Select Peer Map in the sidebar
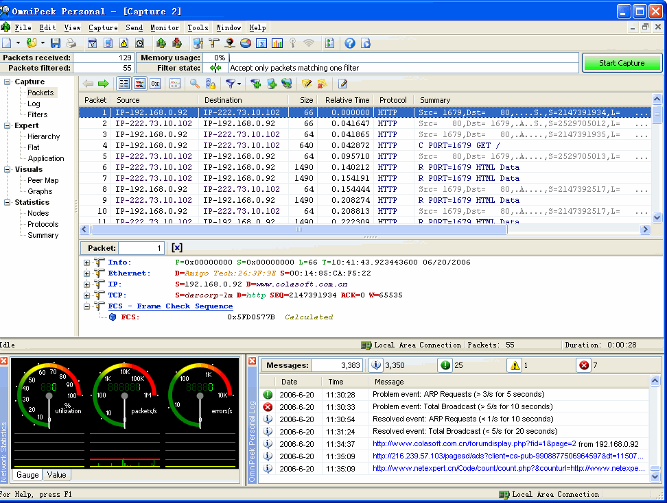This screenshot has width=667, height=503. (43, 180)
